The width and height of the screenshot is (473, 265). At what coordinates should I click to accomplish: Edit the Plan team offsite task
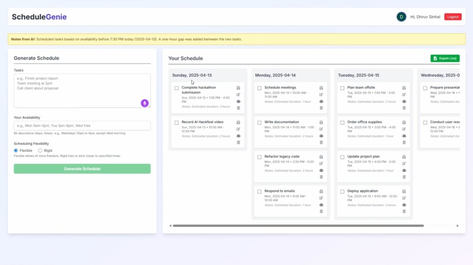coord(404,94)
